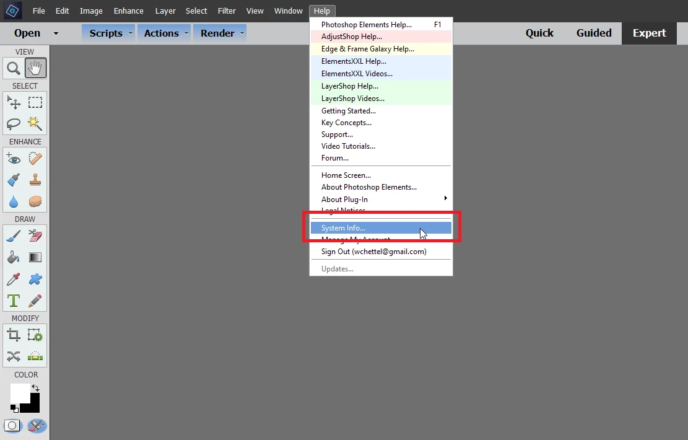Select the Red Eye Removal tool
The width and height of the screenshot is (688, 440).
(14, 158)
